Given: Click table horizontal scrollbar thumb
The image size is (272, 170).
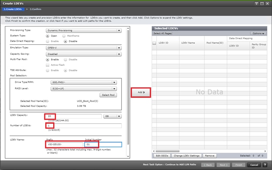Looking at the screenshot, I should 167,151.
